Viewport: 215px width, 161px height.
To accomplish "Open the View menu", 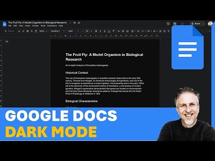I will [21, 26].
